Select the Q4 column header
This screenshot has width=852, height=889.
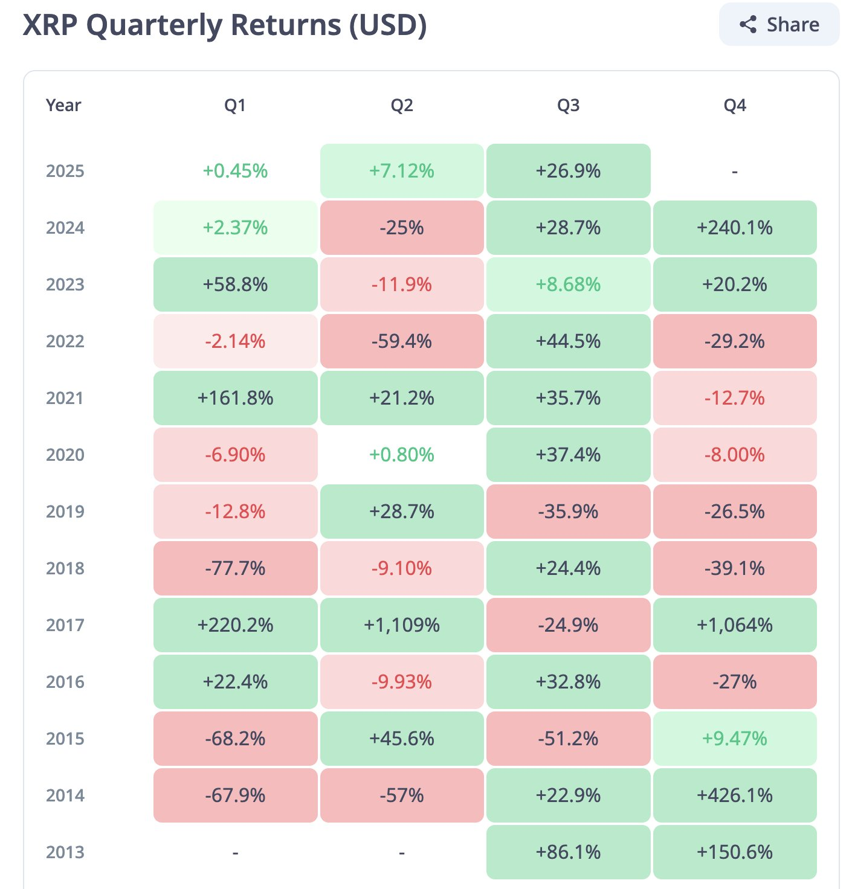(x=735, y=106)
